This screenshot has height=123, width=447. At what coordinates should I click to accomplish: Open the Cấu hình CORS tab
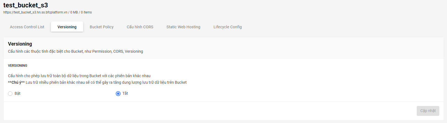[140, 27]
